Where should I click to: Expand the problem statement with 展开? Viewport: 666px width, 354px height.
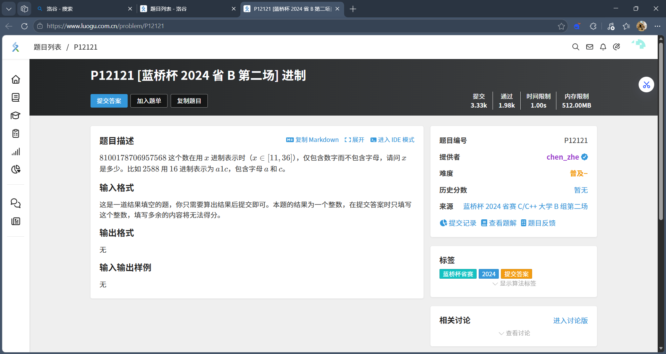354,140
